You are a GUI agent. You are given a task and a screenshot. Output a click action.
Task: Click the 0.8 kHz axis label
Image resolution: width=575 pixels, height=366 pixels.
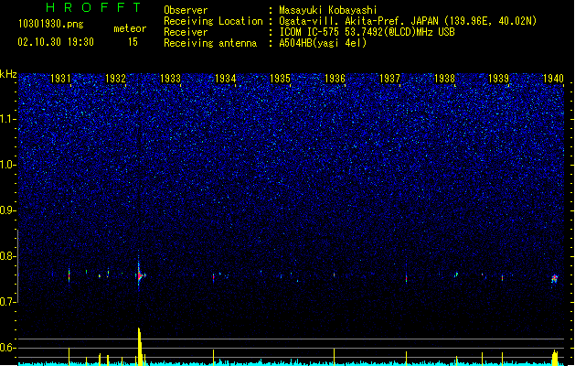click(7, 256)
